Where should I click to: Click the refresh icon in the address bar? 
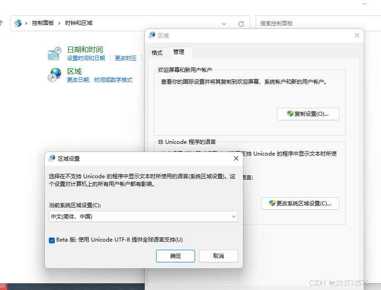coord(241,23)
